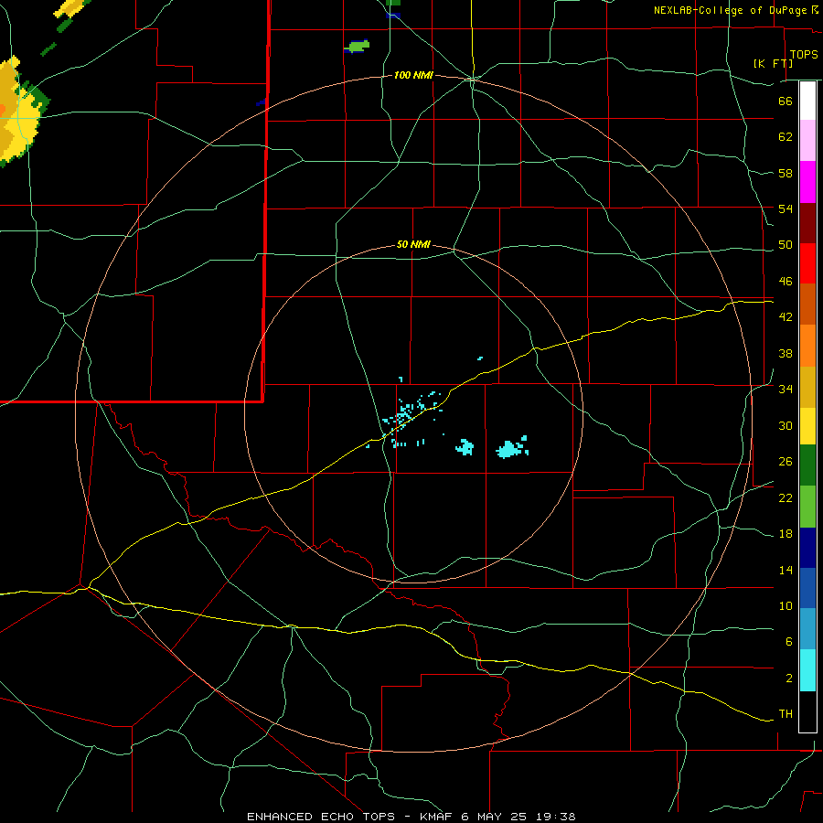This screenshot has width=823, height=823.
Task: Click the white 66 kft color swatch
Action: point(807,101)
